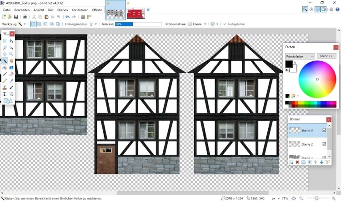Screen dimensions: 341x202
Task: Uncheck visibility of Ebene 2 layer
Action: 324,144
